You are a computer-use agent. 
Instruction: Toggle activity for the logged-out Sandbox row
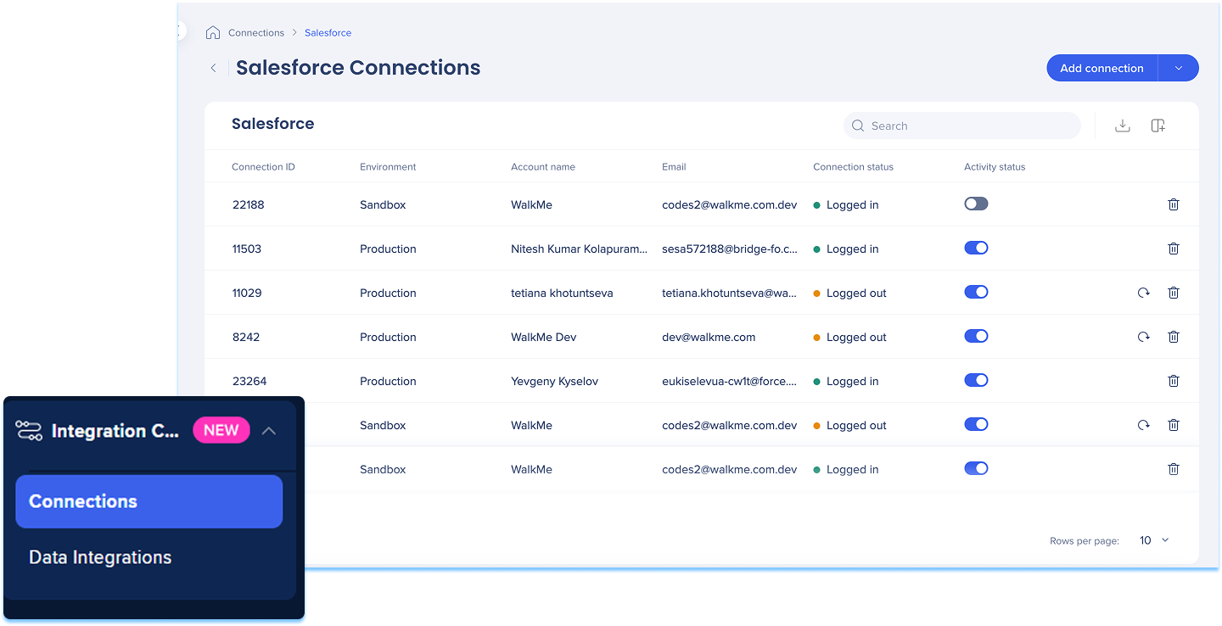[976, 425]
